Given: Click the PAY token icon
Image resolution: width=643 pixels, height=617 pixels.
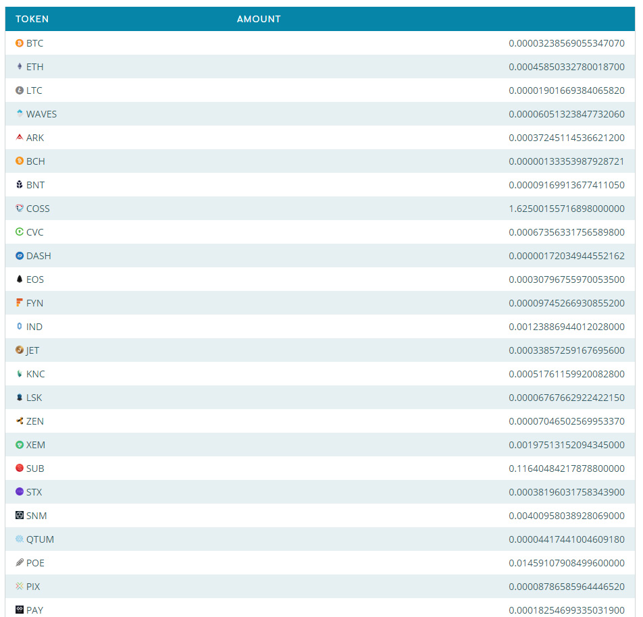Looking at the screenshot, I should pos(20,610).
